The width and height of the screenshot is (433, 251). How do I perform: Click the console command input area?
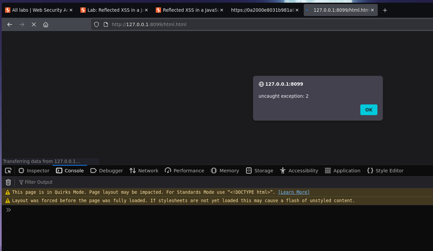coord(223,210)
